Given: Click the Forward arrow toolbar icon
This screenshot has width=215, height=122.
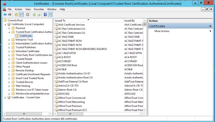Looking at the screenshot, I should pyautogui.click(x=10, y=14).
